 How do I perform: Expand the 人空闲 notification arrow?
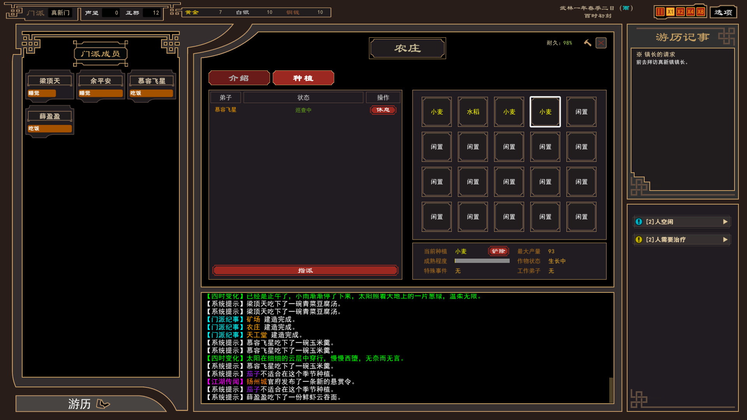(x=725, y=222)
